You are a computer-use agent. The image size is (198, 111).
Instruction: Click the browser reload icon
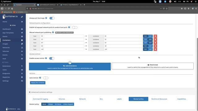tap(9, 9)
